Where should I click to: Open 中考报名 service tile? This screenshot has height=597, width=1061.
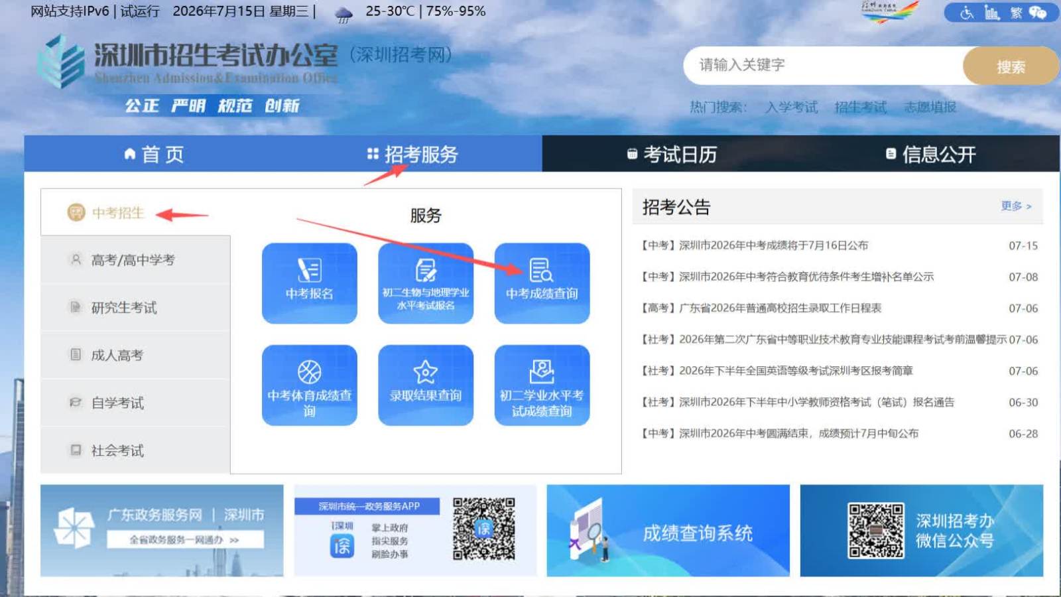[310, 283]
